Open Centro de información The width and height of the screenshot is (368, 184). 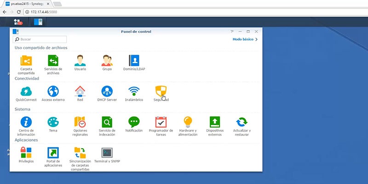point(26,126)
